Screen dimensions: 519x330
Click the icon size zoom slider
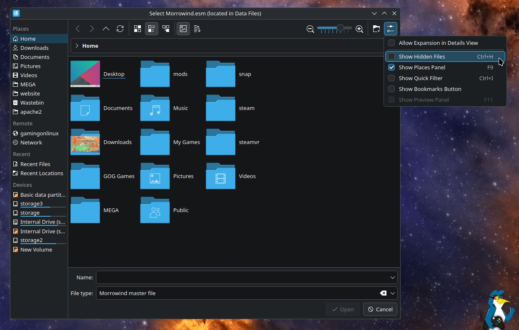335,28
